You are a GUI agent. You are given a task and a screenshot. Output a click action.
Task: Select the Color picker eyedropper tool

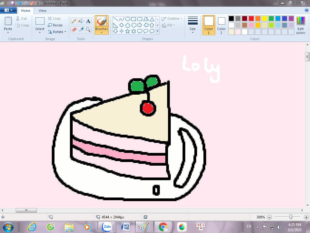[x=81, y=30]
